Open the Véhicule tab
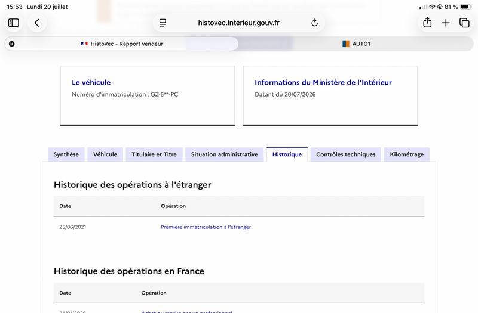Image resolution: width=478 pixels, height=313 pixels. [x=105, y=154]
